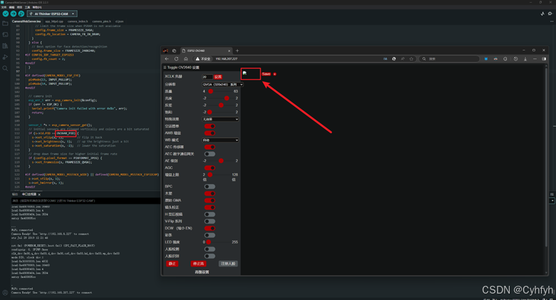Click the red still capture button
556x300 pixels.
click(172, 264)
